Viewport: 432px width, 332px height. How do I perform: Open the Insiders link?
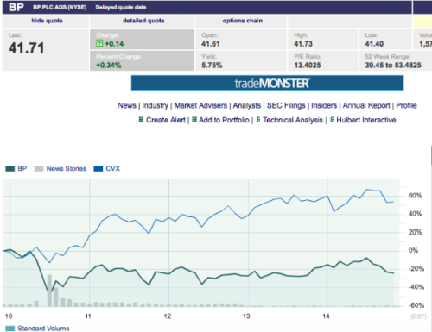click(x=324, y=105)
